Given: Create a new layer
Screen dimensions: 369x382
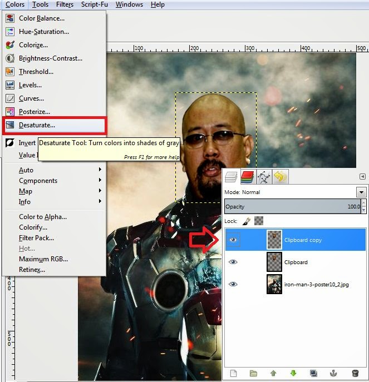Looking at the screenshot, I should (233, 373).
